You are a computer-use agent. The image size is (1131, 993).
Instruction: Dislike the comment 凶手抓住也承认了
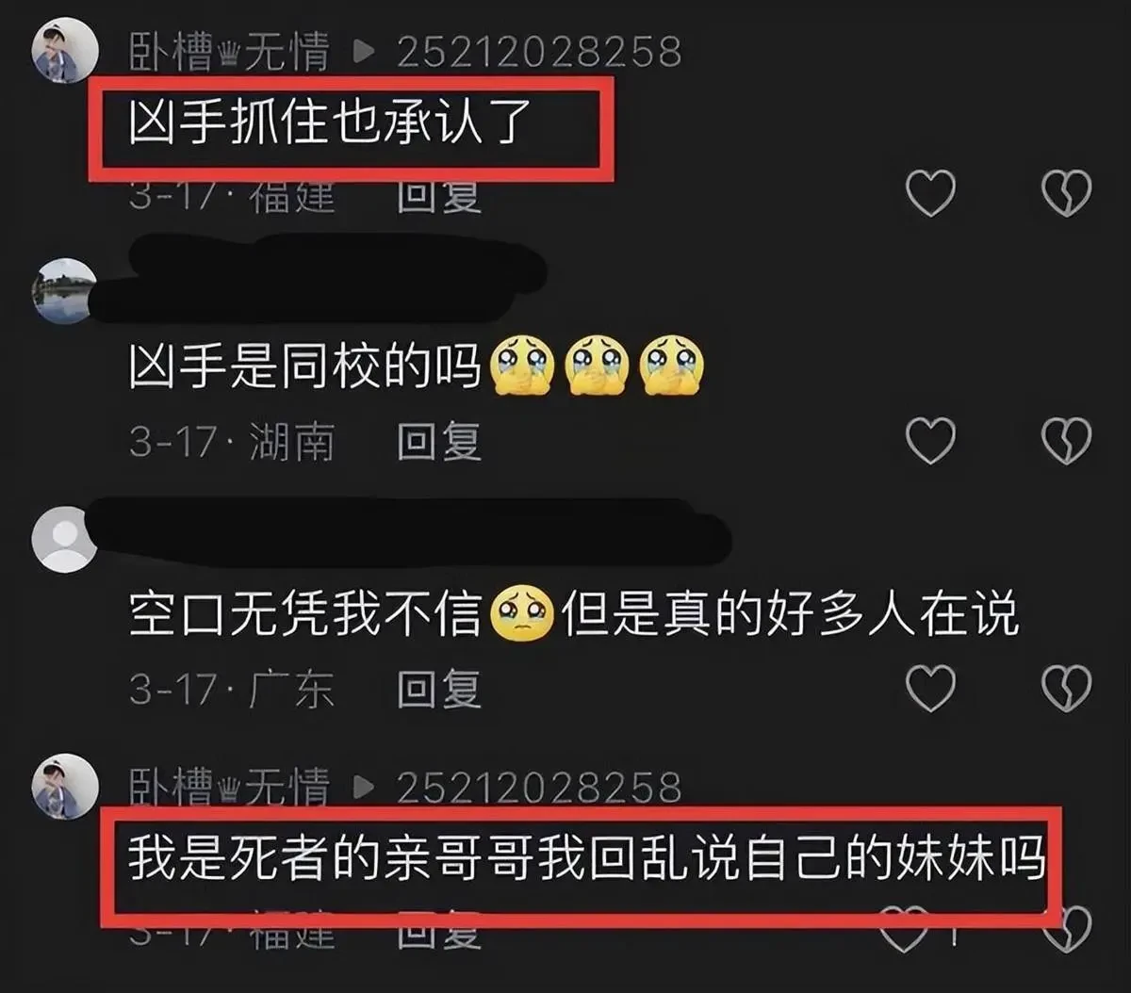(x=1066, y=193)
